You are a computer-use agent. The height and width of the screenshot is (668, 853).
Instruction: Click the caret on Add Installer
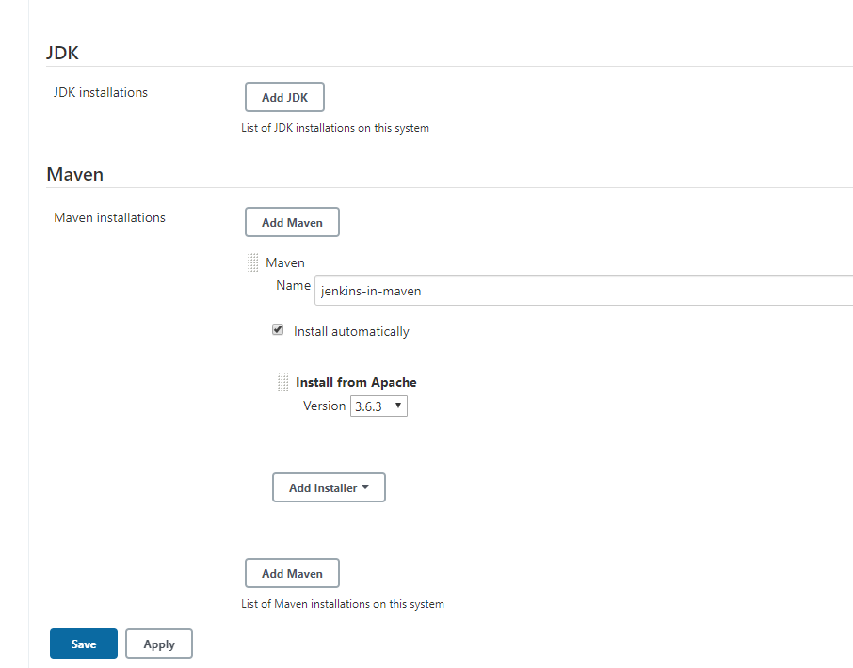coord(365,487)
